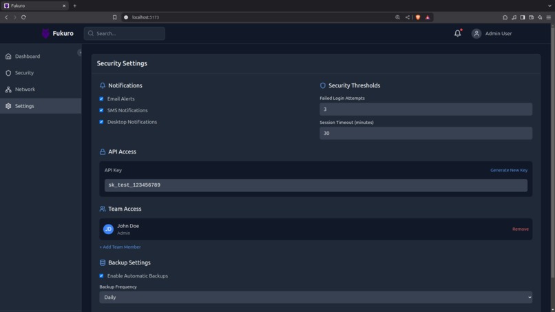Image resolution: width=555 pixels, height=312 pixels.
Task: Open the browser sidebar panel icon
Action: (x=523, y=17)
